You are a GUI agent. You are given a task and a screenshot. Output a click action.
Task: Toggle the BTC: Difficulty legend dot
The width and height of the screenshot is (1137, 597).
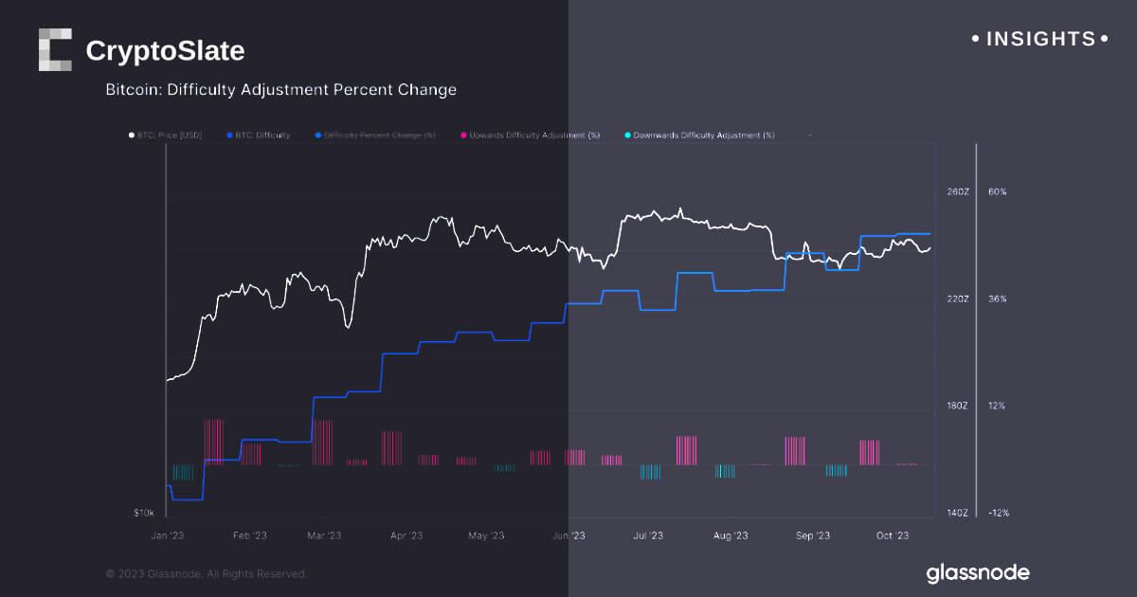pos(229,136)
